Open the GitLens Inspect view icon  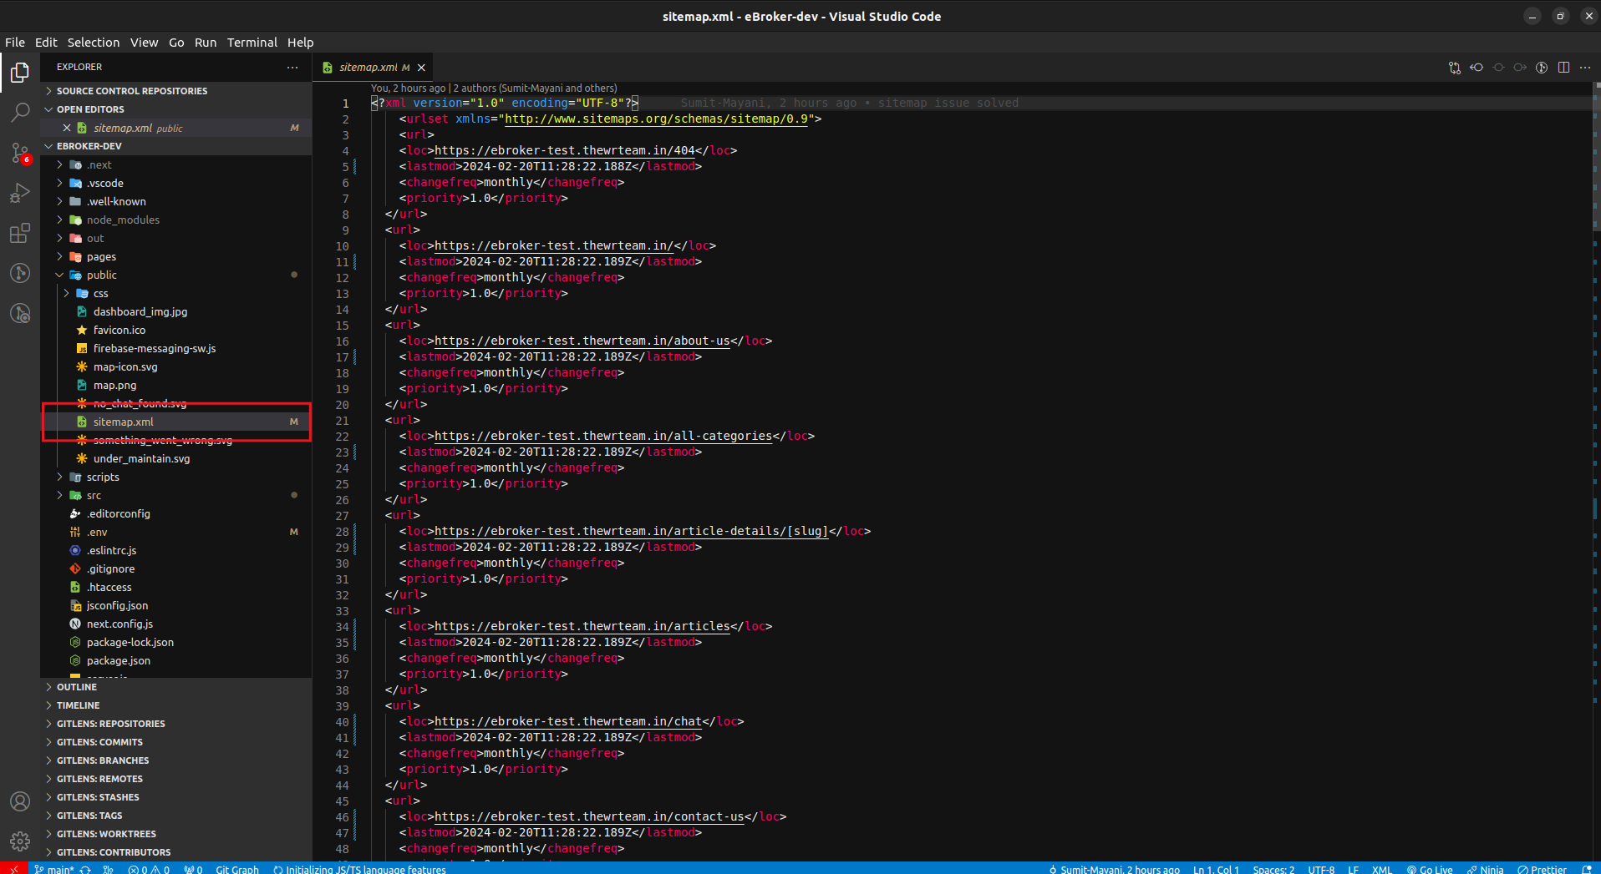(x=20, y=313)
